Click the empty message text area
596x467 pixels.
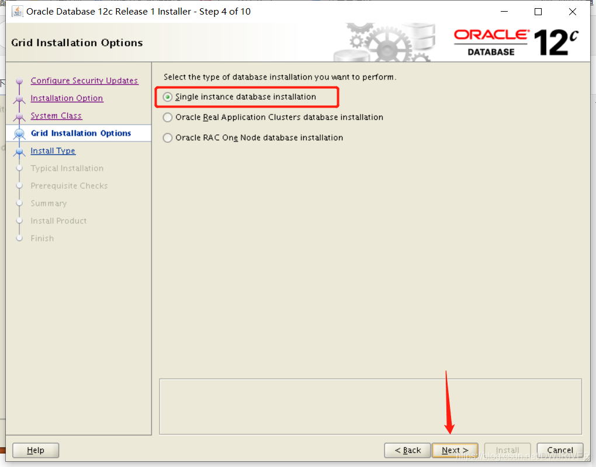370,407
